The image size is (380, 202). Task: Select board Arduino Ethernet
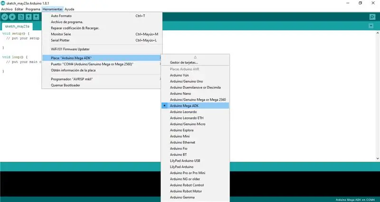pyautogui.click(x=195, y=142)
